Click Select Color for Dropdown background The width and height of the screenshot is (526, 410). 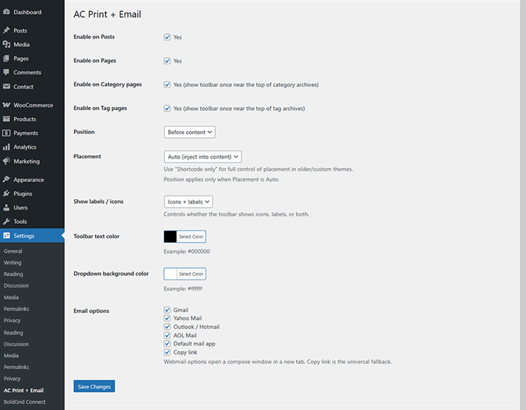click(191, 274)
